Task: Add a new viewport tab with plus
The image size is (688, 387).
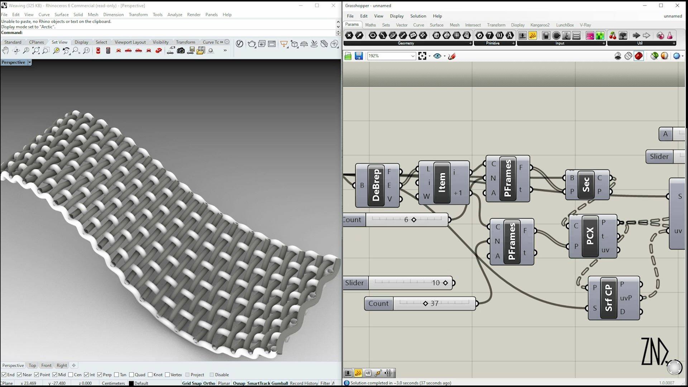Action: click(74, 365)
